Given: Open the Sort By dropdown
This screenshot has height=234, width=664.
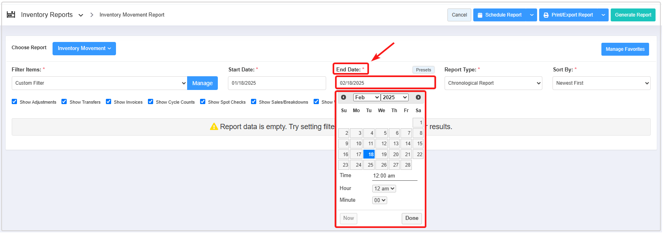Looking at the screenshot, I should [x=601, y=83].
